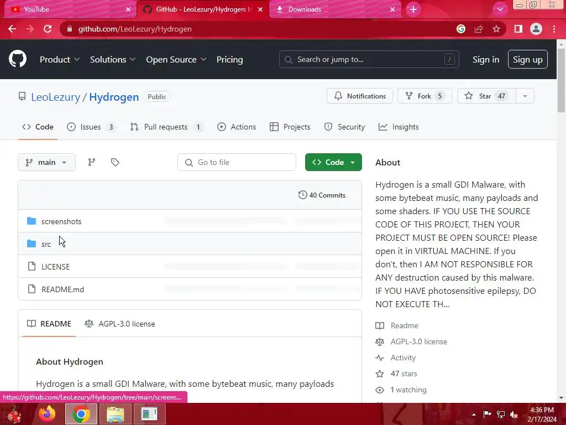This screenshot has width=566, height=425.
Task: Expand the Open Source menu
Action: point(176,60)
